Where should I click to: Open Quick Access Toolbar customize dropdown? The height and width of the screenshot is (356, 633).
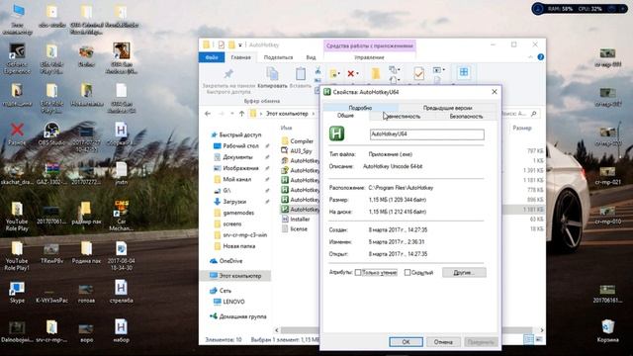pyautogui.click(x=240, y=45)
